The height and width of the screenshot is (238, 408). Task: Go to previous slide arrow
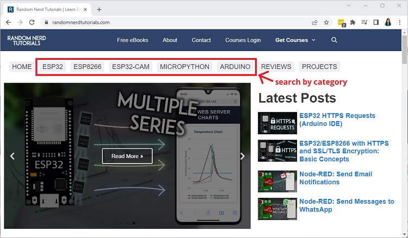pyautogui.click(x=12, y=156)
